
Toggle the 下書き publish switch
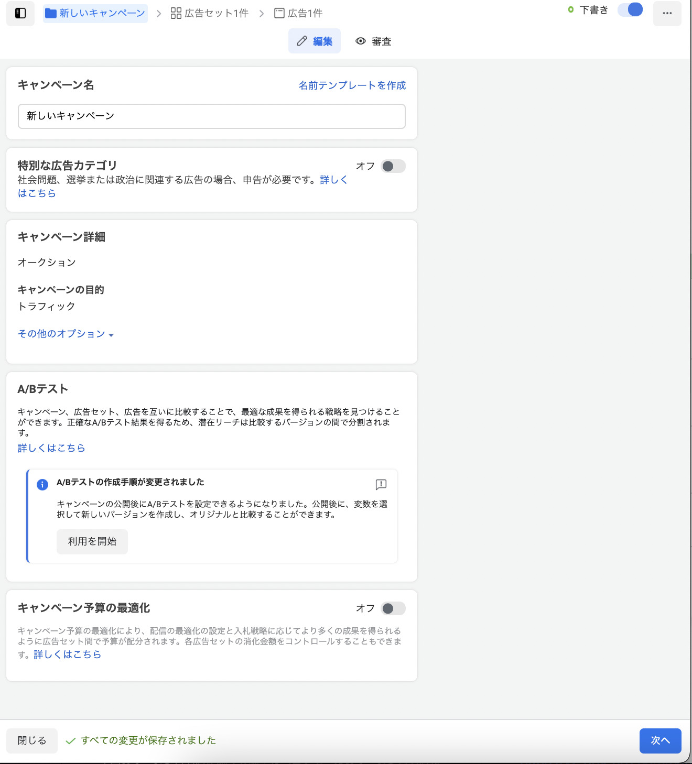(x=630, y=10)
